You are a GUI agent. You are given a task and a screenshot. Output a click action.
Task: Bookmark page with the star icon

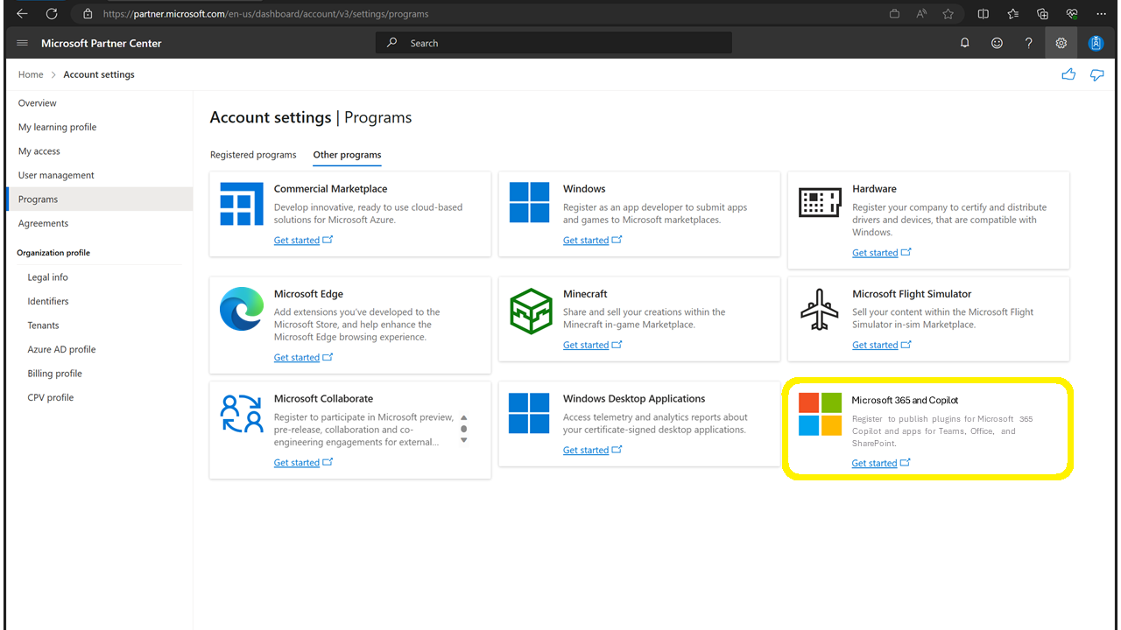(948, 14)
